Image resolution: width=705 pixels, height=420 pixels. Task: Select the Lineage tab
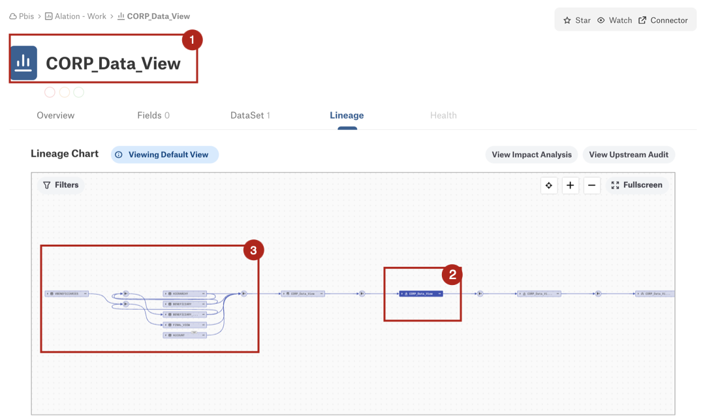click(347, 115)
